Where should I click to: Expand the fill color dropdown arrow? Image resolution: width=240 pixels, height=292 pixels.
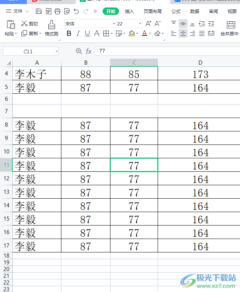click(x=137, y=34)
